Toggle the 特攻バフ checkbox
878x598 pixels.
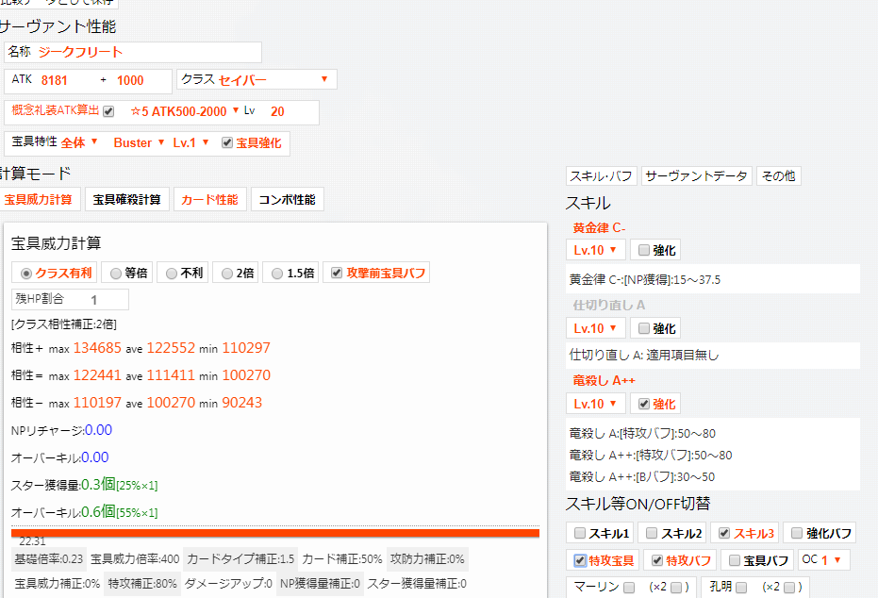pos(657,560)
